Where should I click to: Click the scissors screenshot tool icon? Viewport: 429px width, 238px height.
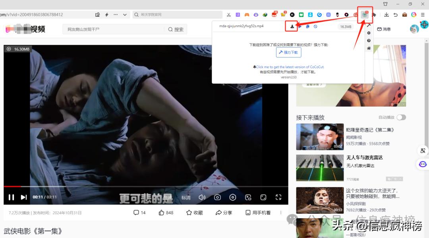point(229,15)
